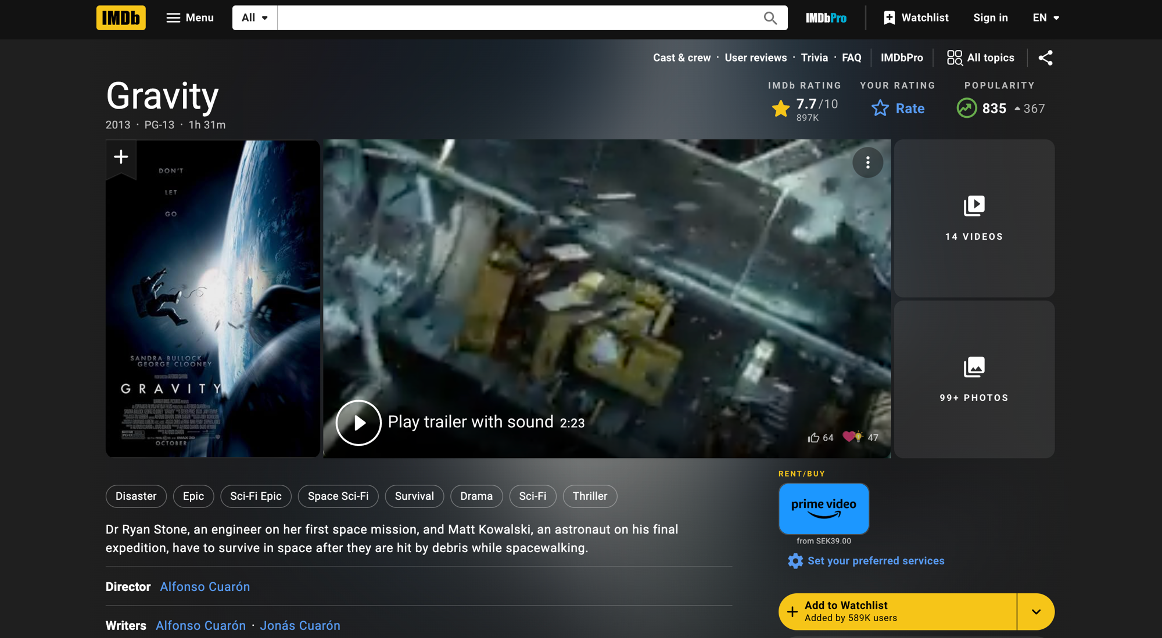Select the Disaster genre chip
Image resolution: width=1162 pixels, height=638 pixels.
(136, 496)
